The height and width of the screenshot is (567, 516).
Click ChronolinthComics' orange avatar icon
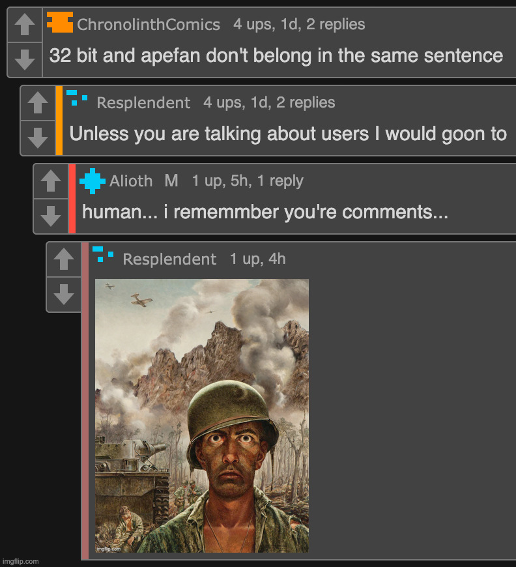pos(60,23)
